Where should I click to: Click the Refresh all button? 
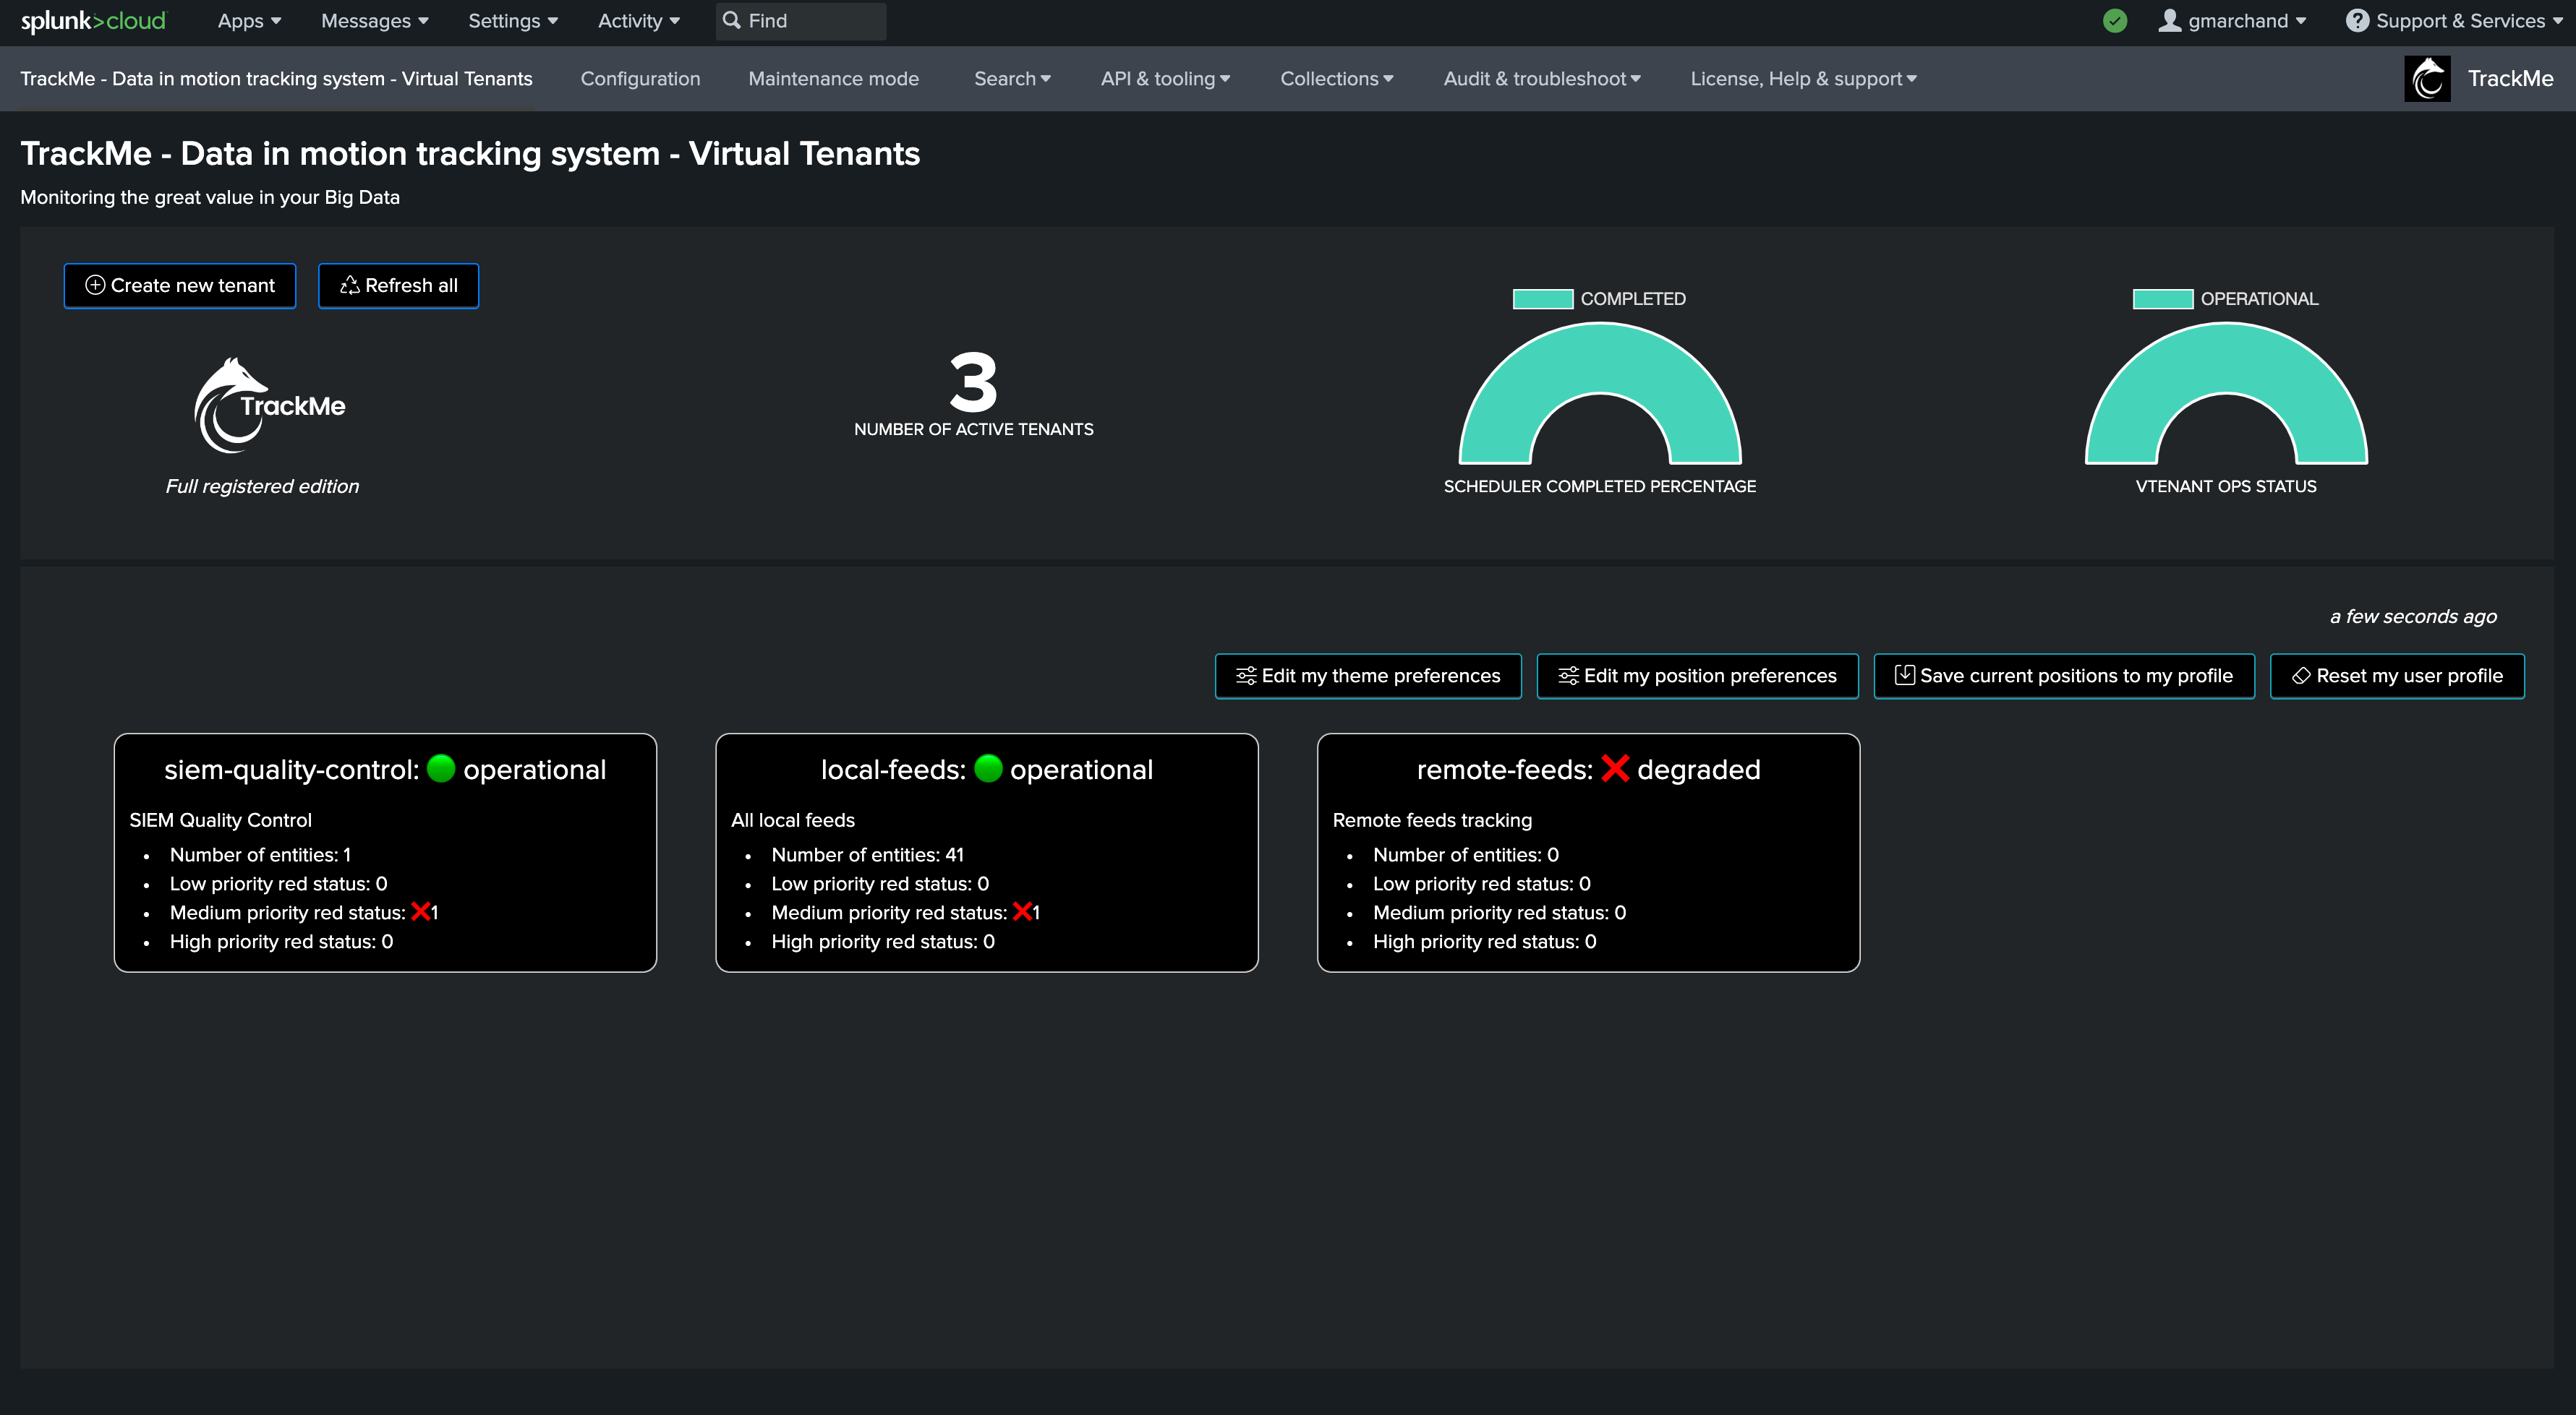point(398,285)
